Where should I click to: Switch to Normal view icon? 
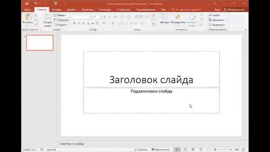pos(177,149)
